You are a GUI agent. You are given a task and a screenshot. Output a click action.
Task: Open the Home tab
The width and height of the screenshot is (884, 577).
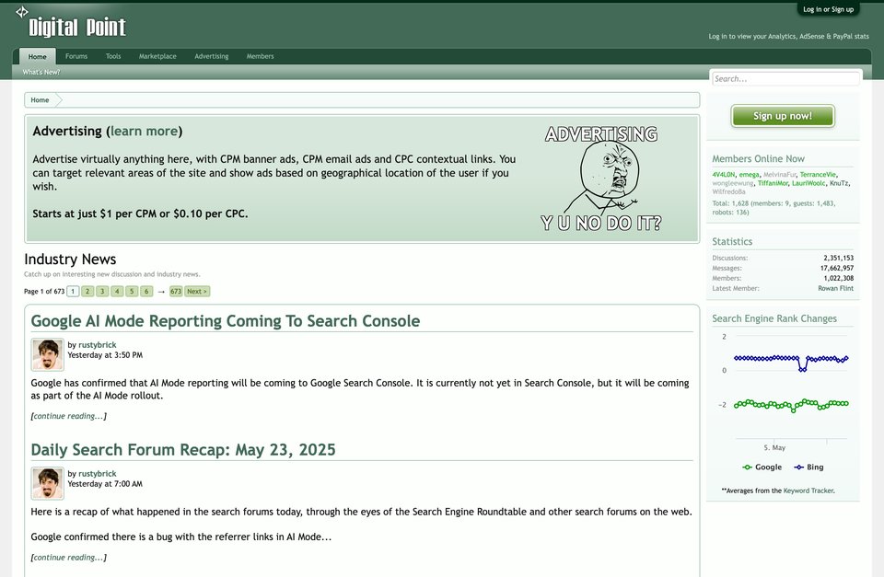[37, 56]
